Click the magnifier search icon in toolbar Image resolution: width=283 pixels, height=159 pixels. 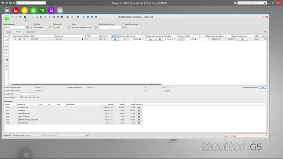pyautogui.click(x=68, y=17)
